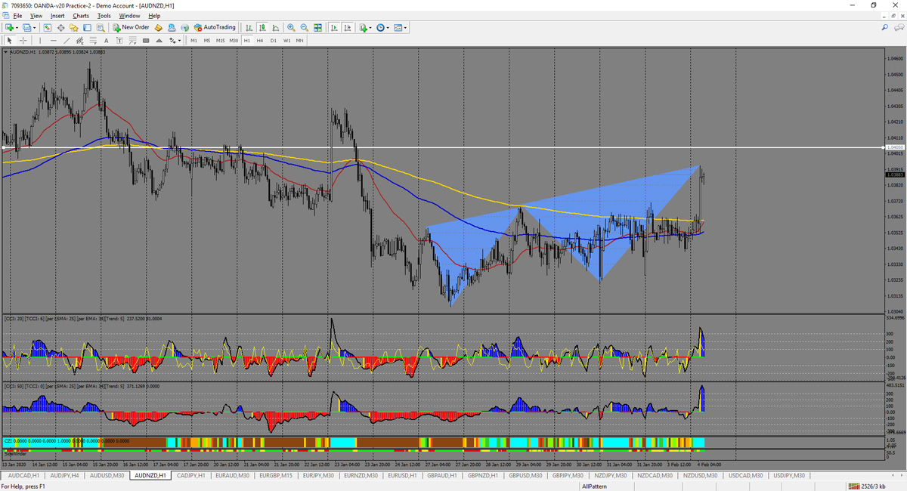Screen dimensions: 907x491
Task: Open the Profiles icon
Action: coord(27,28)
